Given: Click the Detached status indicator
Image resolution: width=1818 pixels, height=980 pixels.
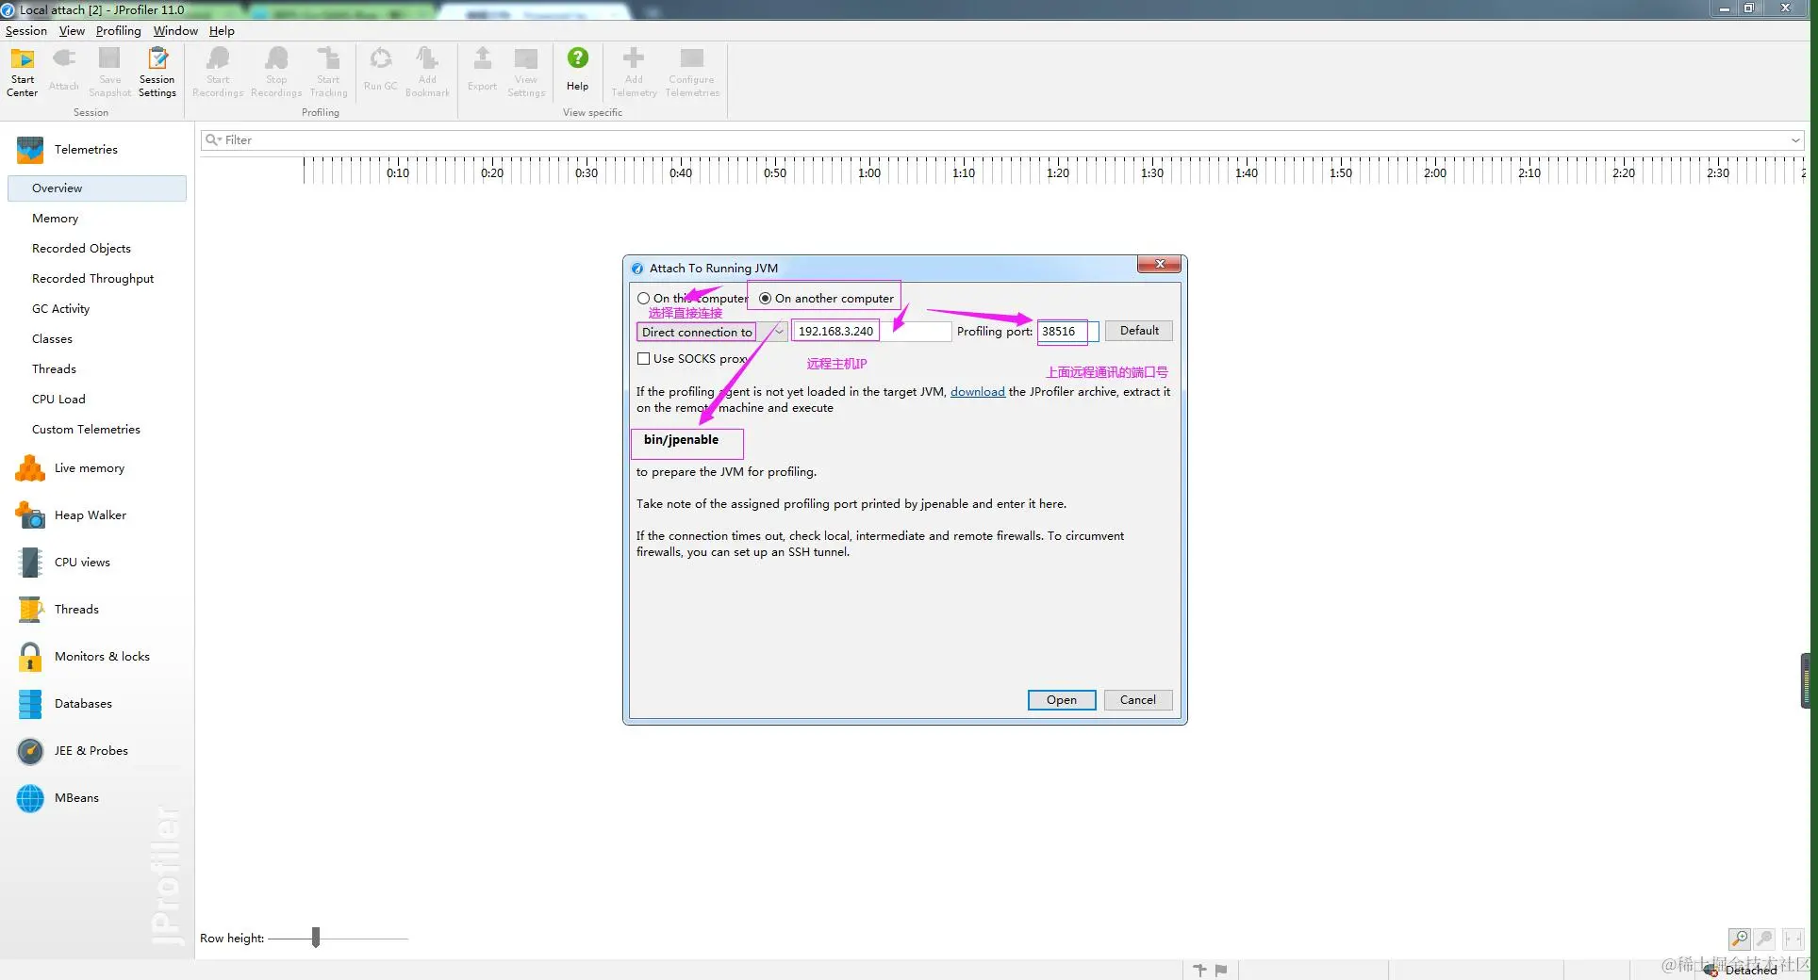Looking at the screenshot, I should (x=1743, y=970).
